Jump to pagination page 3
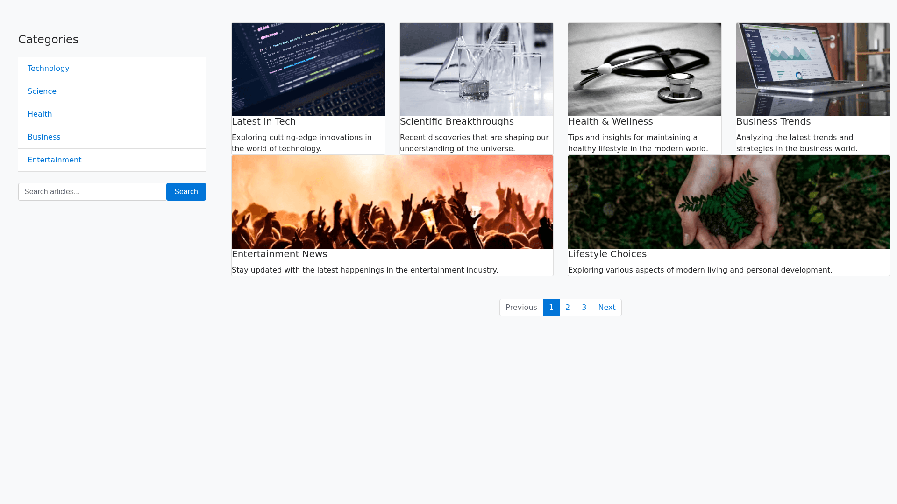The height and width of the screenshot is (504, 897). click(584, 308)
